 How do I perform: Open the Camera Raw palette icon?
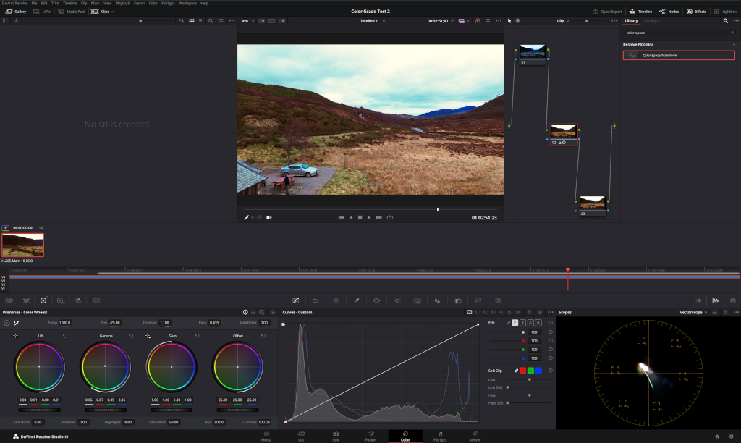[9, 300]
